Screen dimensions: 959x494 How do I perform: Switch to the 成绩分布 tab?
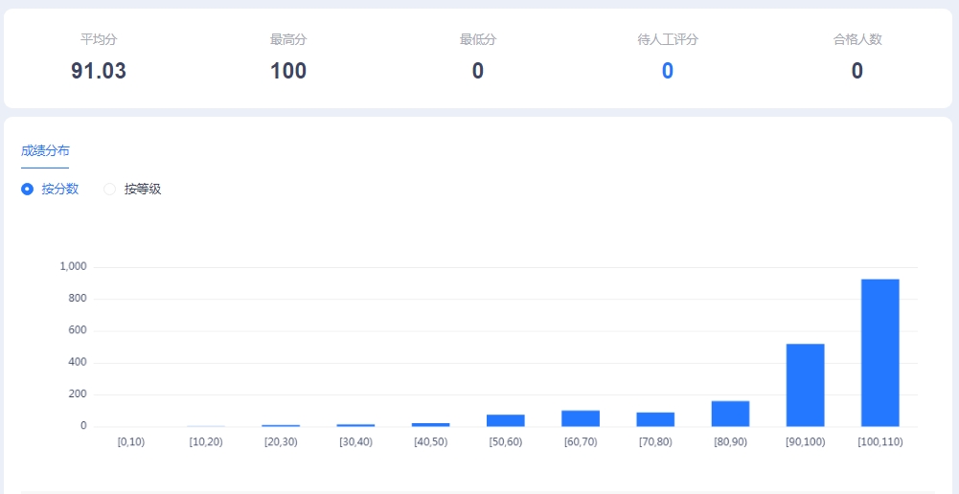tap(45, 151)
